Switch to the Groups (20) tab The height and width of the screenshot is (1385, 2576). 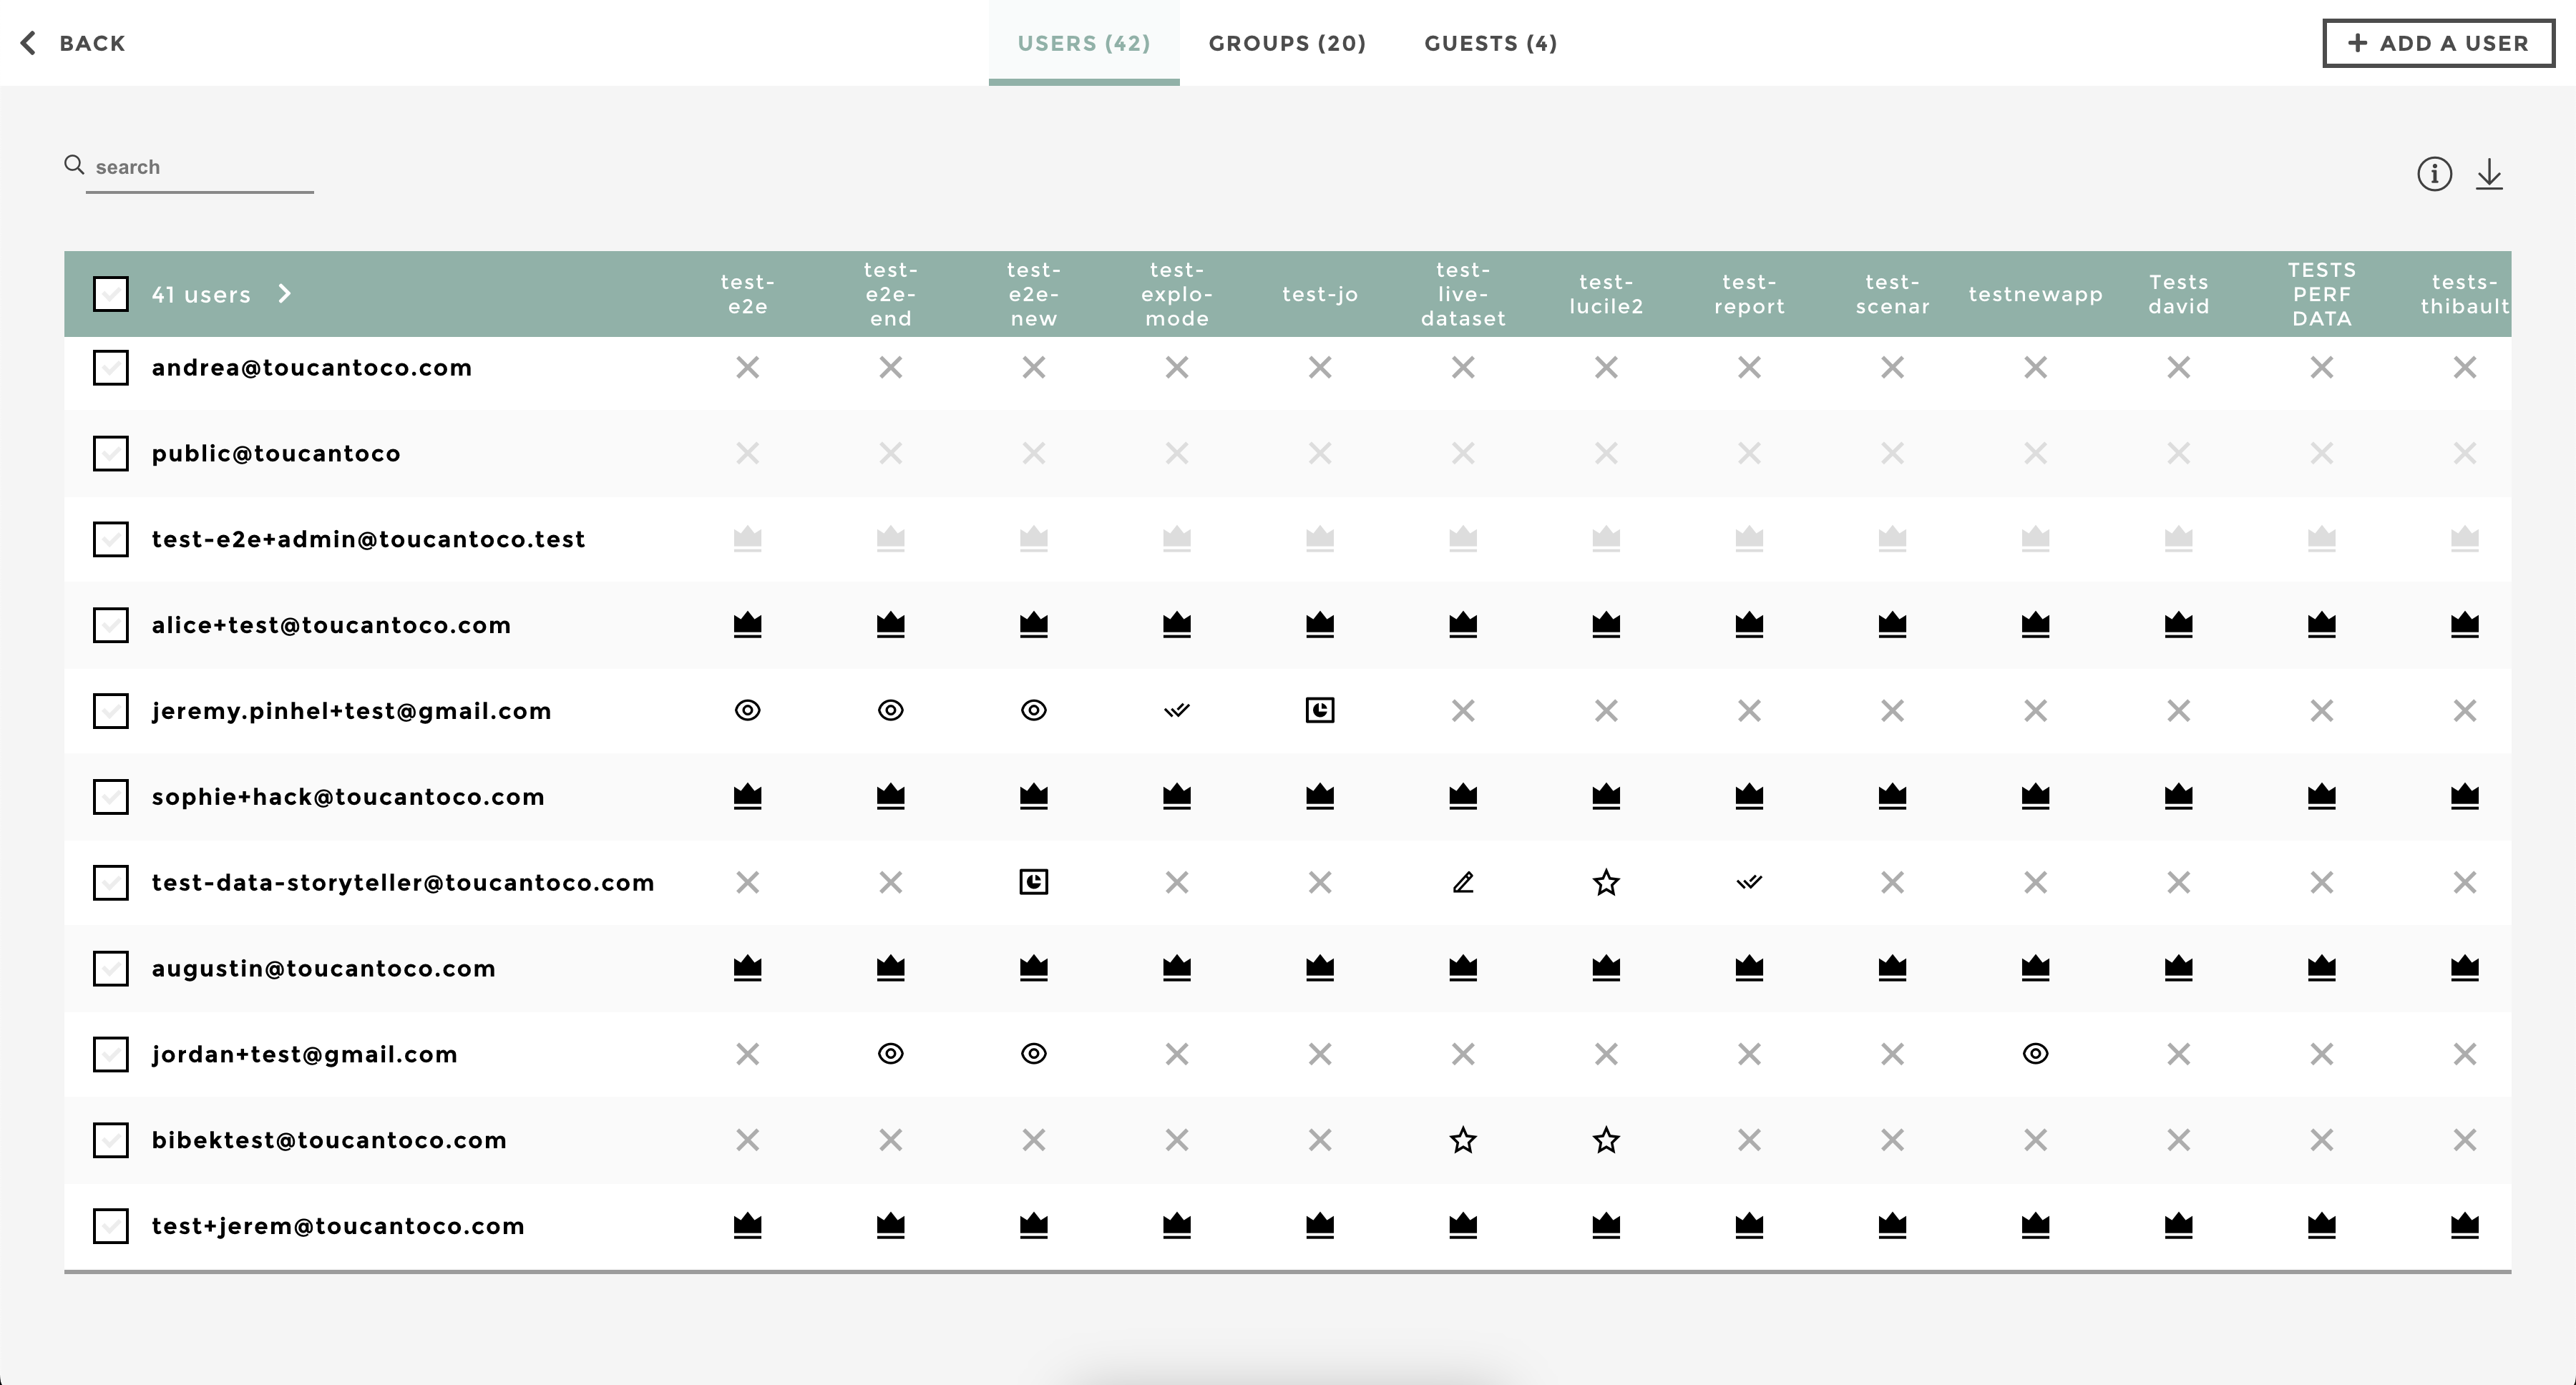(x=1286, y=43)
